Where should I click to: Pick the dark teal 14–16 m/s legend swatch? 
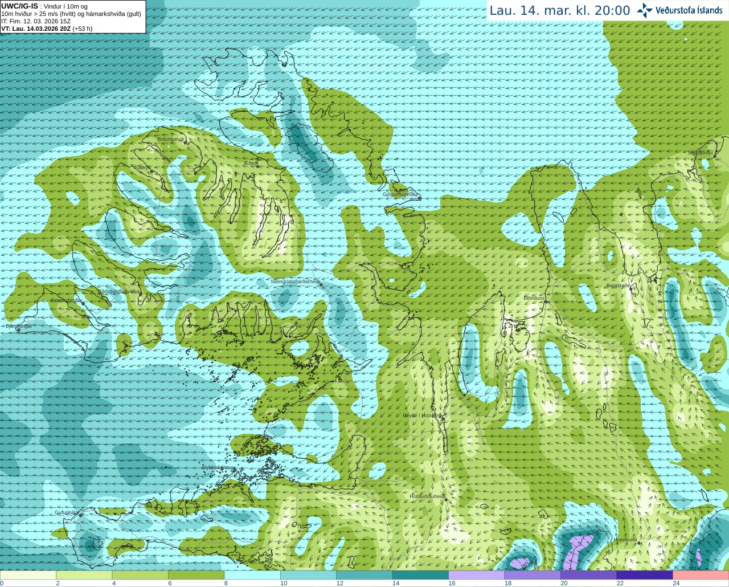click(x=420, y=575)
